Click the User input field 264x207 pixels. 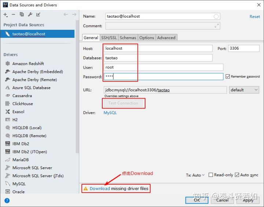tap(163, 67)
